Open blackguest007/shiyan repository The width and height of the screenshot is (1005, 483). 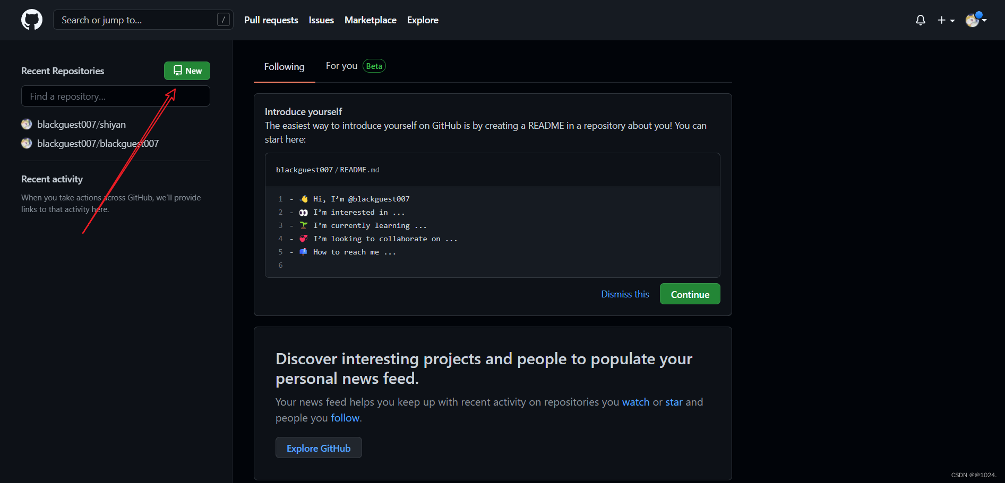click(81, 125)
